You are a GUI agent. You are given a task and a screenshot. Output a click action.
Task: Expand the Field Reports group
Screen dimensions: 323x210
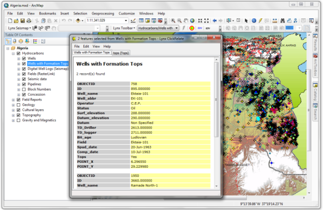point(13,100)
